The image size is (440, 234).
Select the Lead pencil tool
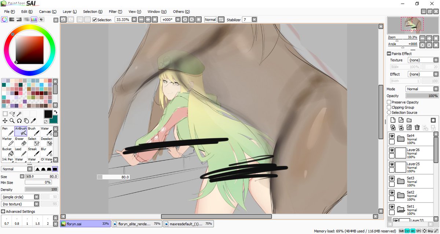click(21, 152)
